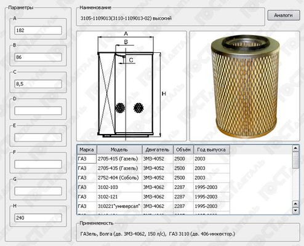The image size is (304, 246).
Task: Select the parameter H field showing 240
Action: click(x=38, y=218)
